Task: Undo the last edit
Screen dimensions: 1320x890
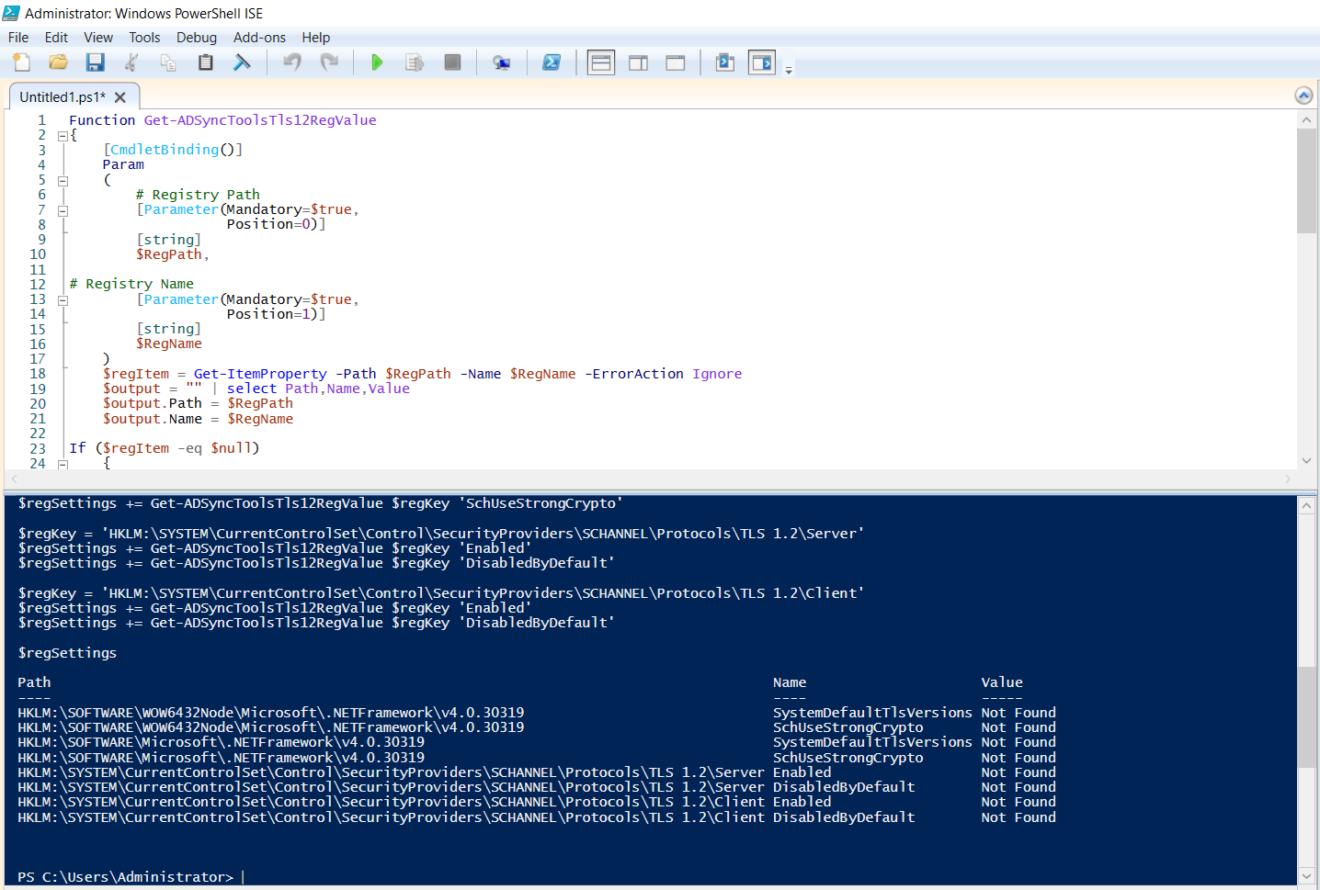Action: point(292,62)
